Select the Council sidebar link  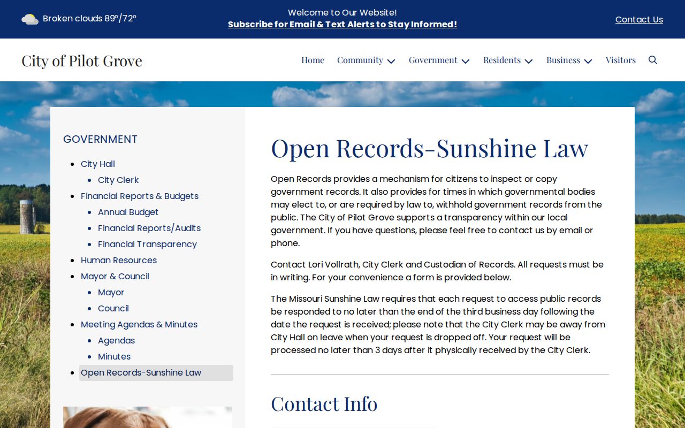click(113, 308)
